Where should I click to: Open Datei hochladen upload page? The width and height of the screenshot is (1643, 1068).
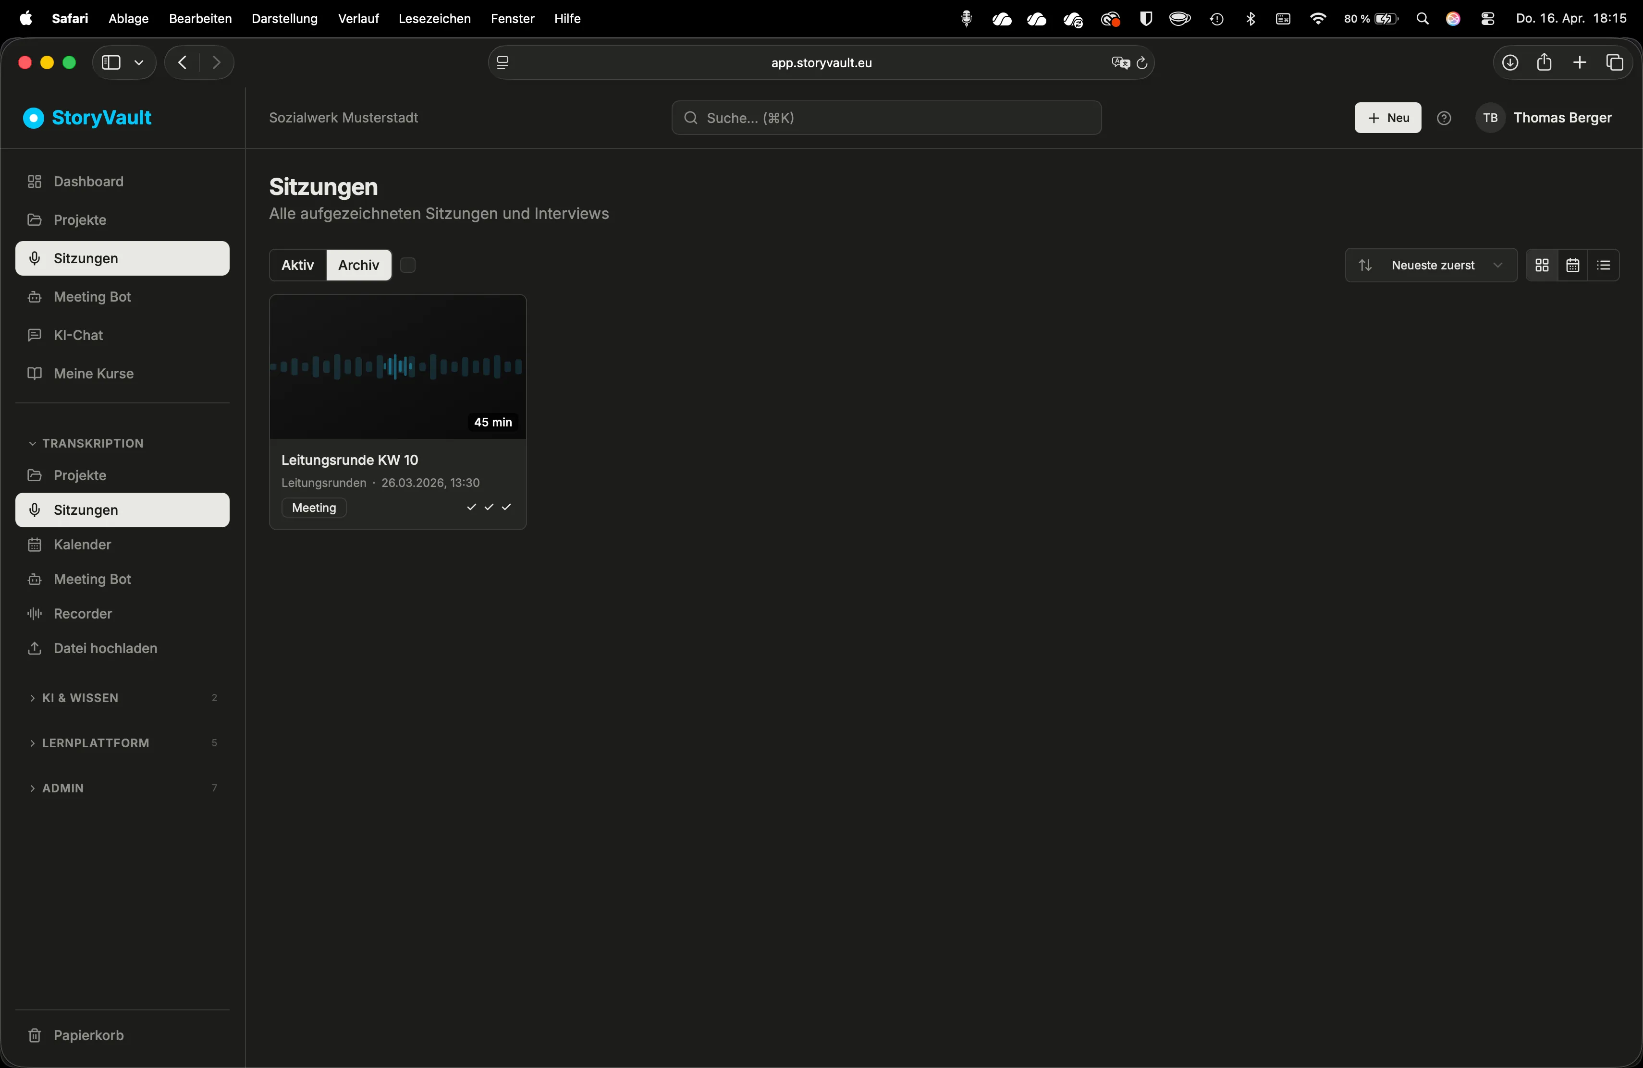tap(122, 648)
